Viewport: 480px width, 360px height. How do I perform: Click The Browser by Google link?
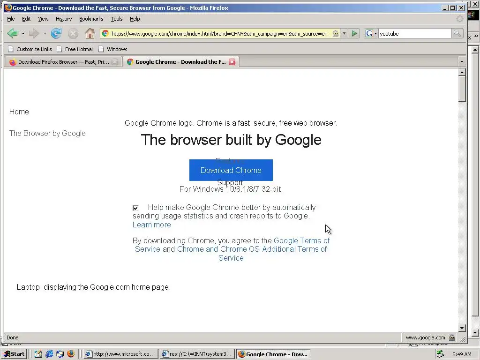[47, 134]
